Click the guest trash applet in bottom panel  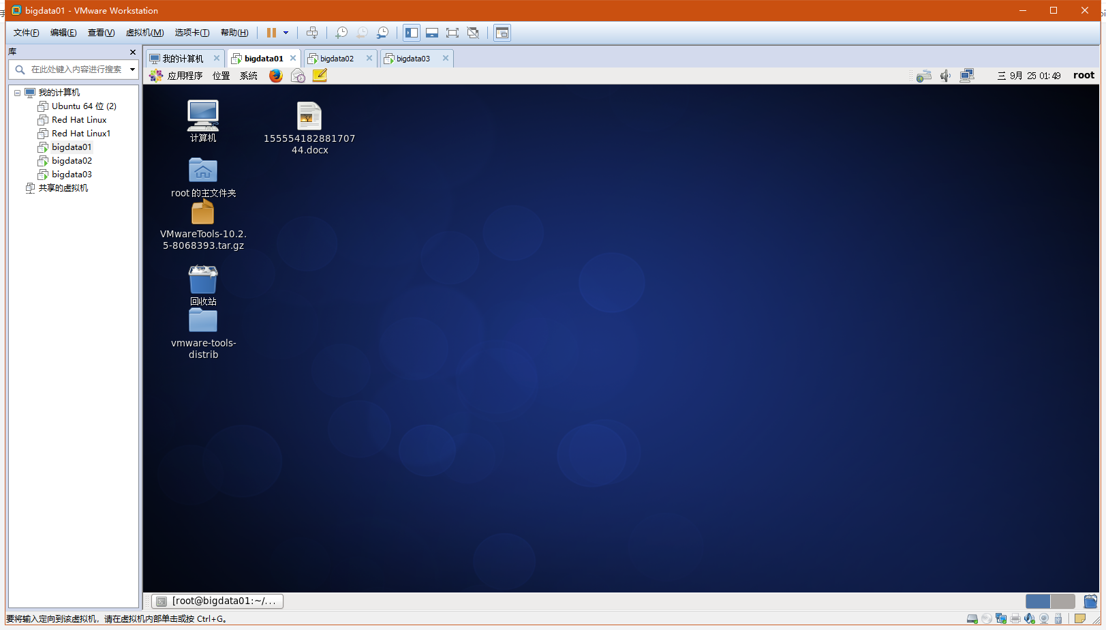coord(1090,601)
